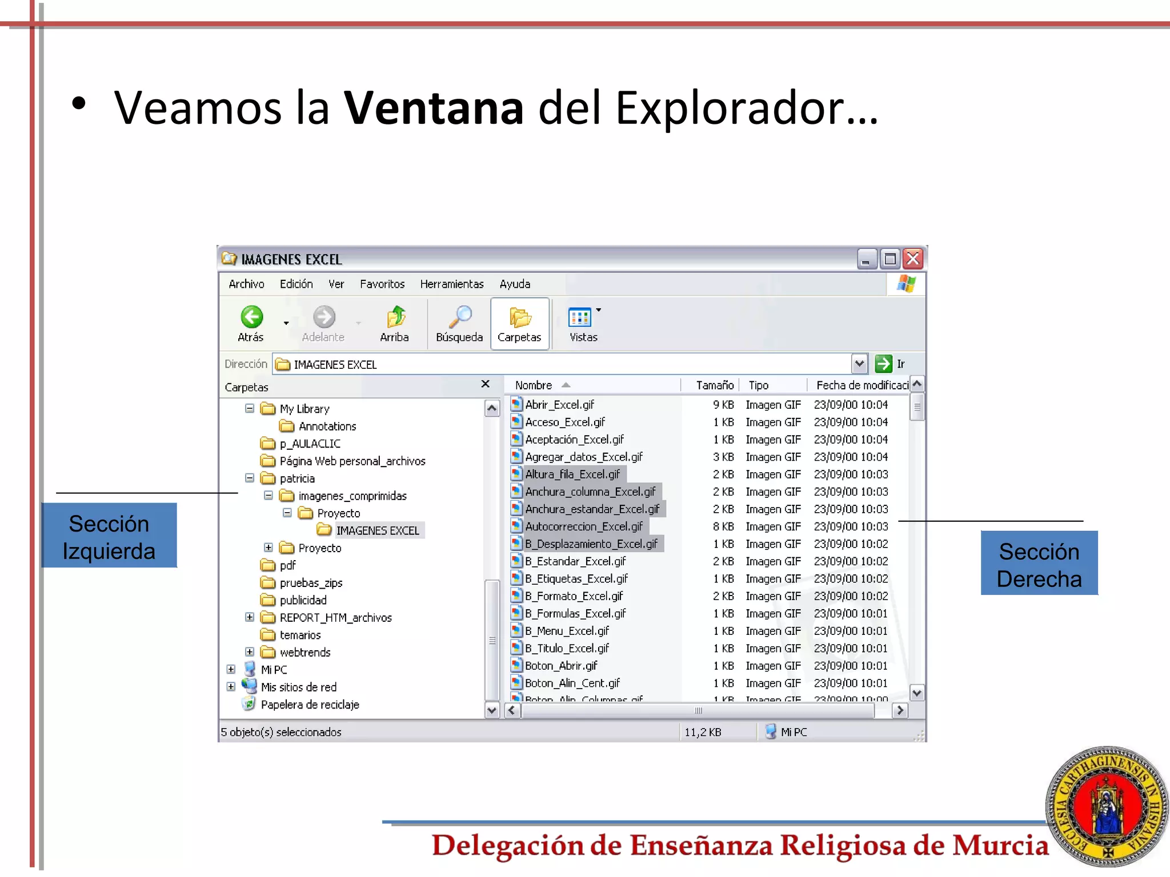
Task: Click the Abrir_Excel.gif file icon
Action: (517, 404)
